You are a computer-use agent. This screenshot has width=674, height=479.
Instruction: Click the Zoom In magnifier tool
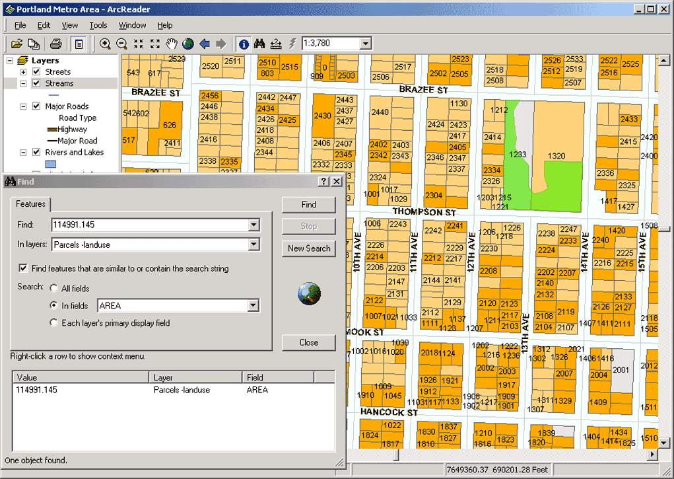[x=105, y=44]
